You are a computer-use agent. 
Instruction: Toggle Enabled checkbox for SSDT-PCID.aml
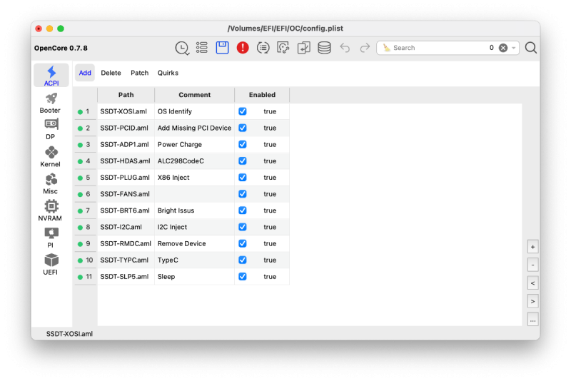(x=243, y=128)
